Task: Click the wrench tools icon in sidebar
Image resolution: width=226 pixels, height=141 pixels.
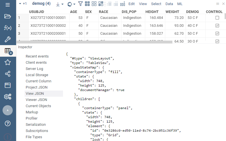Action: 8,39
